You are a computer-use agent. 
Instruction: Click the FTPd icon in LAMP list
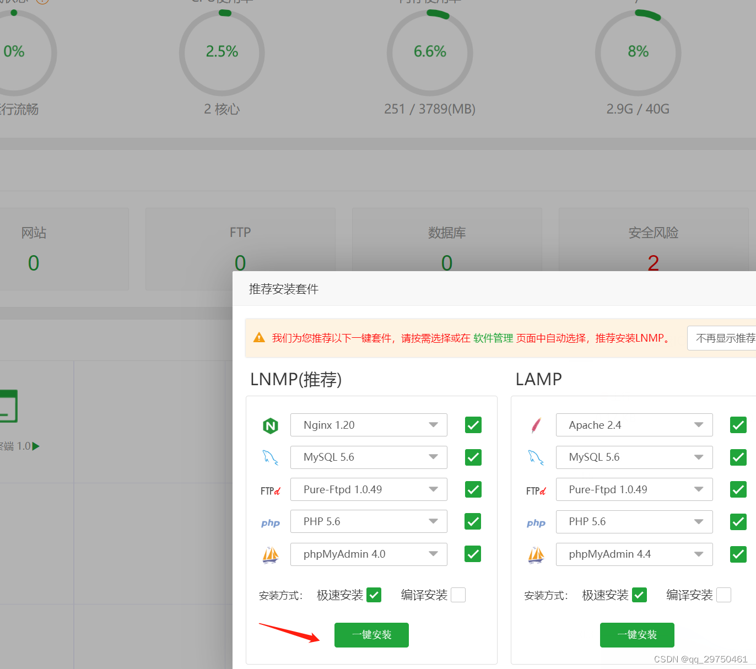point(536,490)
